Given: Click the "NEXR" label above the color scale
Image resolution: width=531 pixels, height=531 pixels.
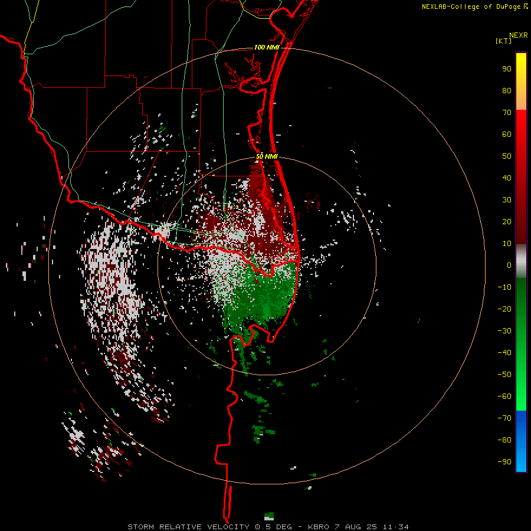Looking at the screenshot, I should tap(519, 35).
